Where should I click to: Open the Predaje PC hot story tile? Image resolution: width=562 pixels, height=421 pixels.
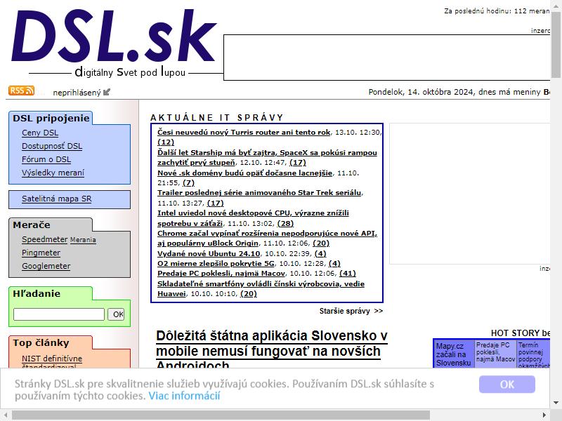point(495,352)
